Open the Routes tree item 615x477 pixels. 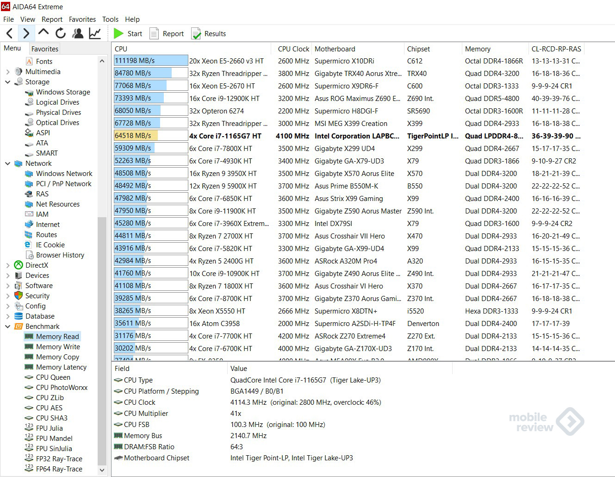(x=46, y=235)
